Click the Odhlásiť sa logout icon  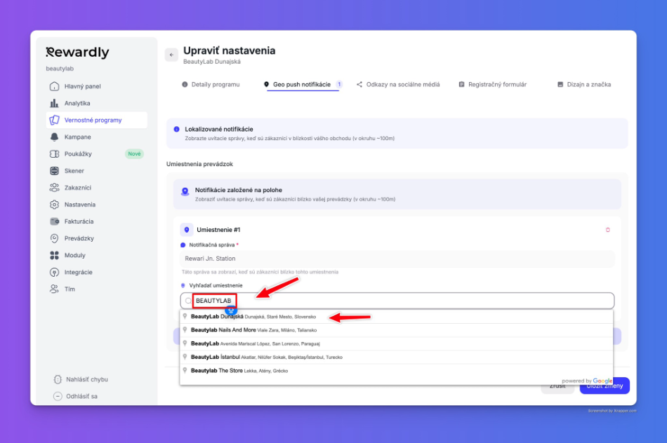point(58,396)
